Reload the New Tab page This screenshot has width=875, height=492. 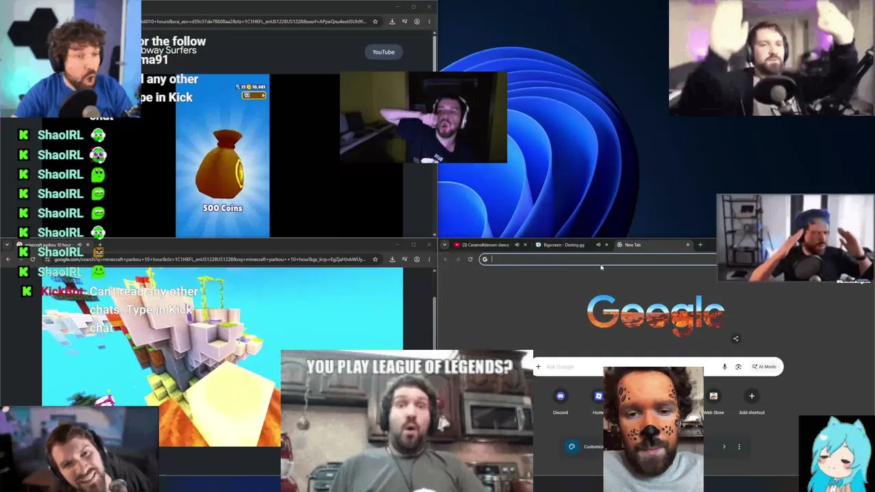470,259
